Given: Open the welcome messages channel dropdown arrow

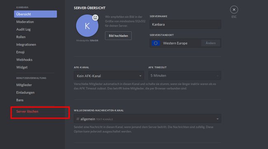Looking at the screenshot, I should (x=217, y=119).
